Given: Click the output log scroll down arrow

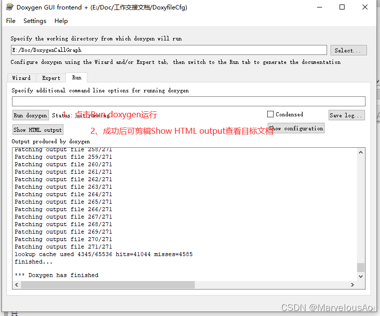Looking at the screenshot, I should pyautogui.click(x=361, y=276).
